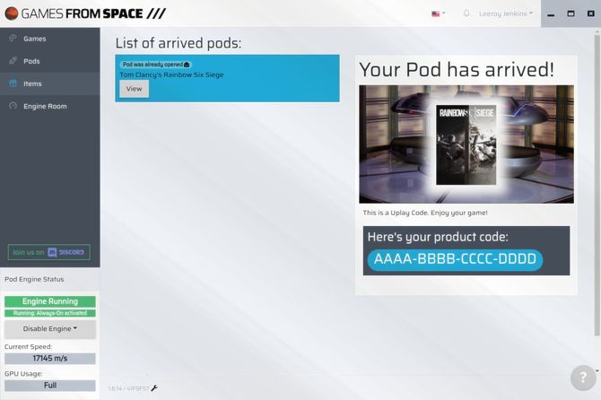Close the application window
Screen dimensions: 601x400
coord(590,13)
